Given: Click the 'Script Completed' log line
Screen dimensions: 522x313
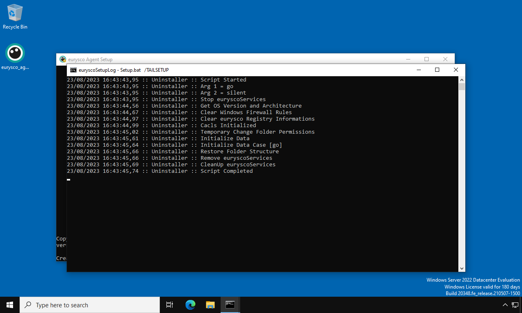Looking at the screenshot, I should 160,171.
